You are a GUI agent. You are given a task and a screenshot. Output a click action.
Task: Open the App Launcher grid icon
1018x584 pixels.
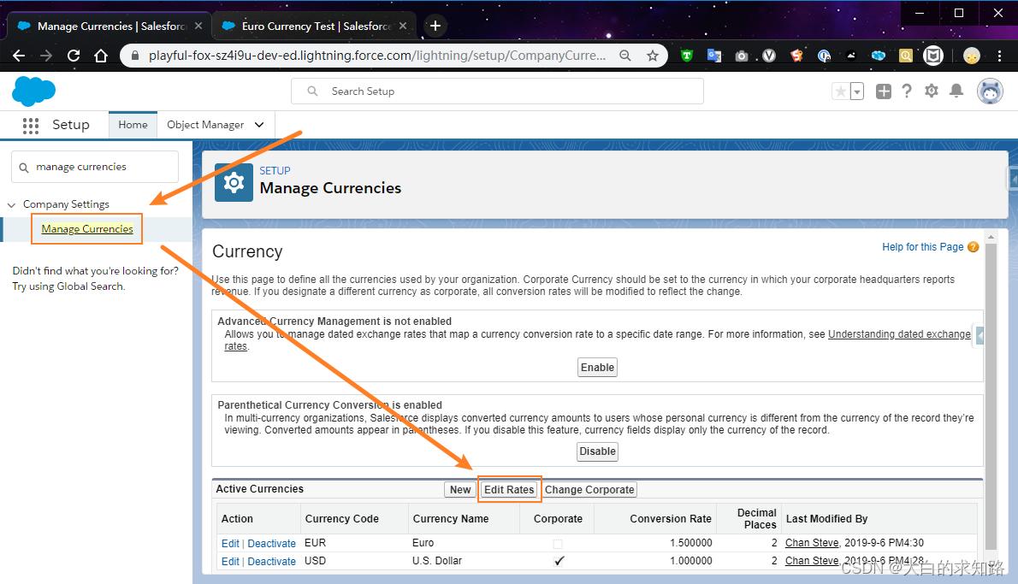click(x=31, y=125)
